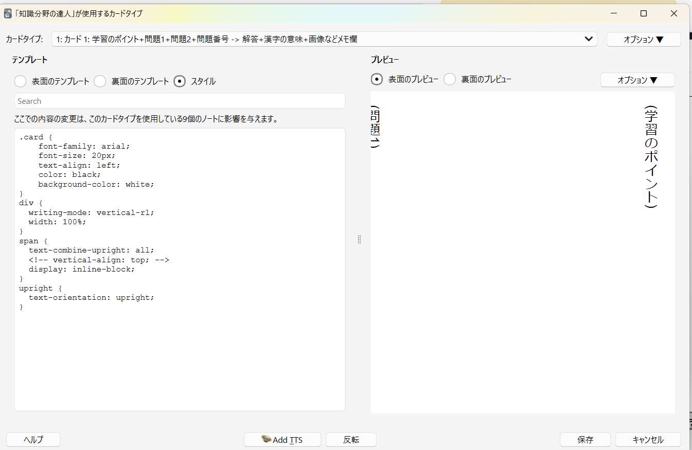Click the line 'display: inline-block;' in the editor
The image size is (692, 450).
point(81,269)
